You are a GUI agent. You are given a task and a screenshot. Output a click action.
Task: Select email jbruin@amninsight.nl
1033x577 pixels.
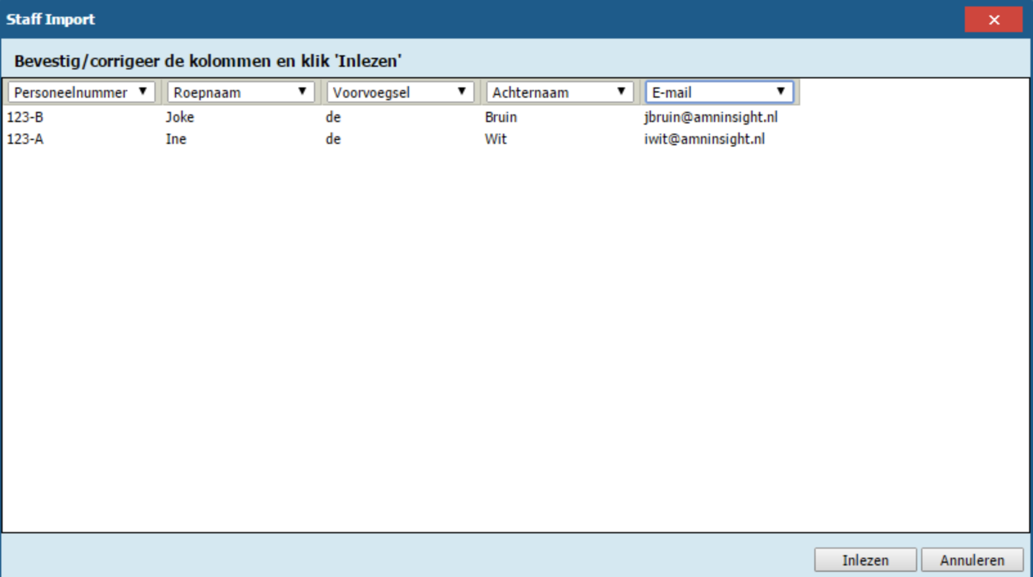click(x=710, y=118)
